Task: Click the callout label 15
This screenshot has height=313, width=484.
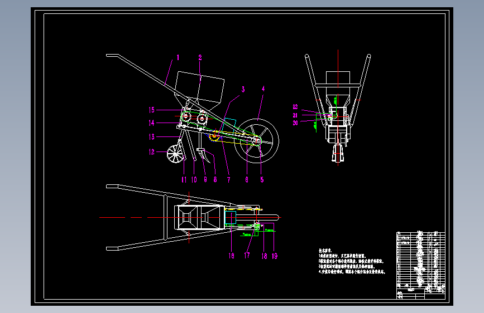Action: tap(151, 110)
